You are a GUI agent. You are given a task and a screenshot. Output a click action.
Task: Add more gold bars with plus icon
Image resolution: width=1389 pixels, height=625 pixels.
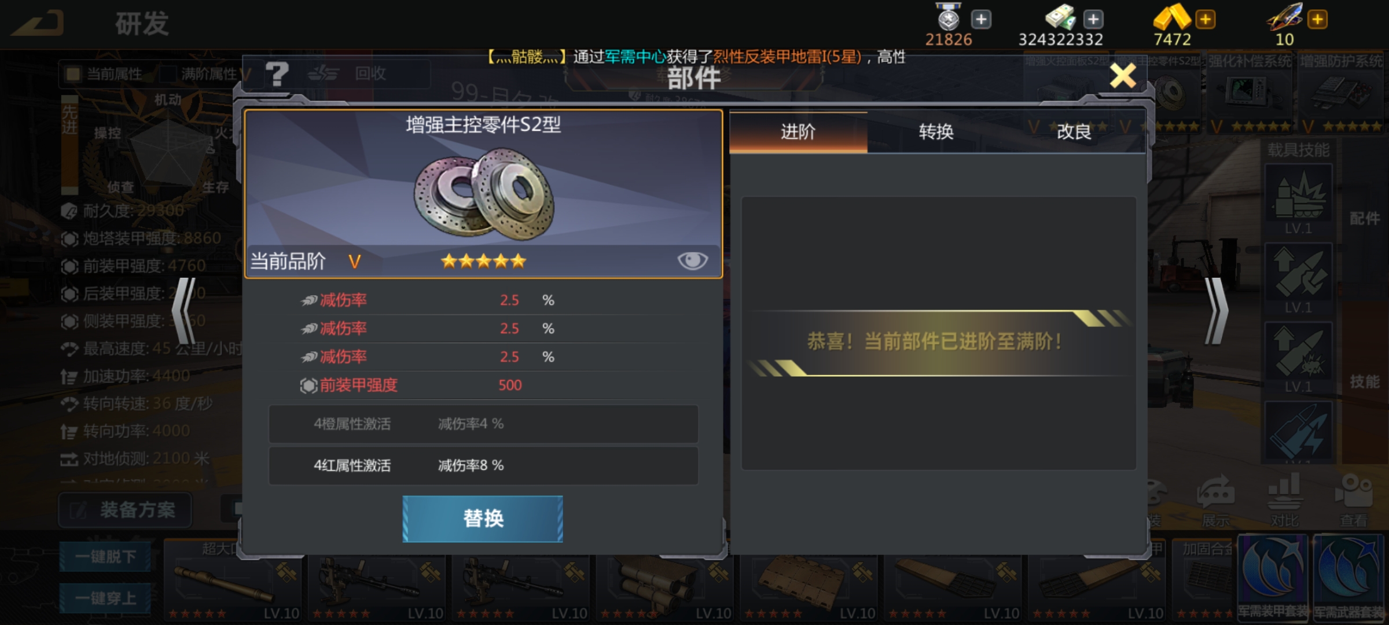coord(1206,20)
